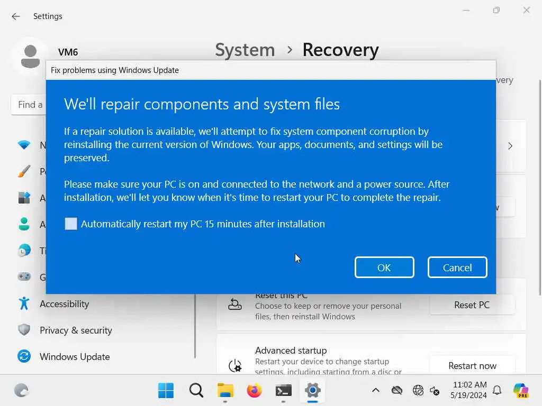542x406 pixels.
Task: Click the Gaming controller icon in sidebar
Action: (x=24, y=277)
